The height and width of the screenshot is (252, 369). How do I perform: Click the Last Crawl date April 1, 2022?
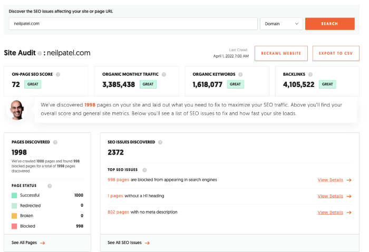coord(231,56)
